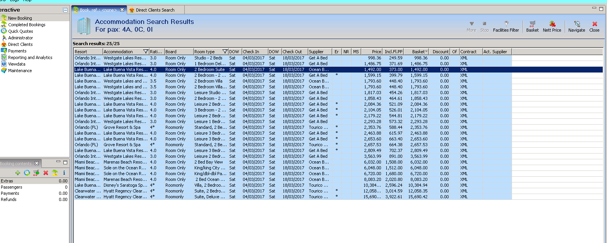Click palm tree icon in Booking contents toolbar
The height and width of the screenshot is (243, 607).
coord(55,173)
